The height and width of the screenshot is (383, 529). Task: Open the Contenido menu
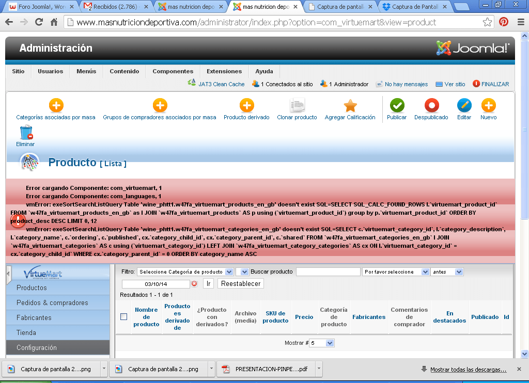pyautogui.click(x=125, y=71)
